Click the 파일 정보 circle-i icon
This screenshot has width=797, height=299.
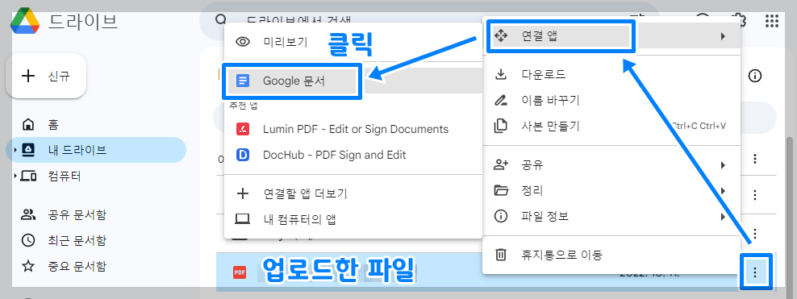point(501,217)
